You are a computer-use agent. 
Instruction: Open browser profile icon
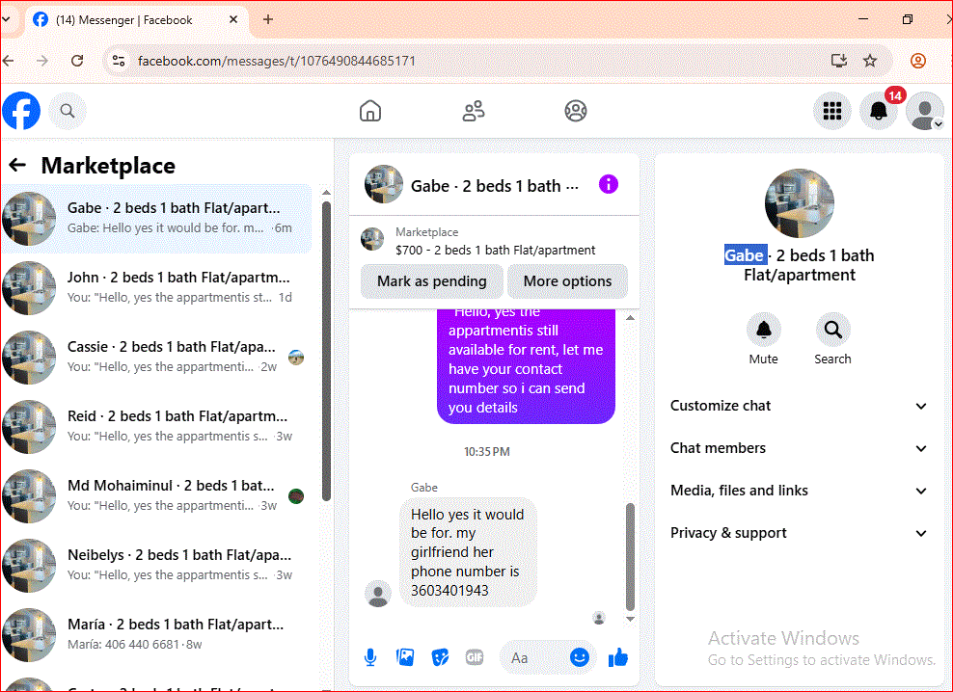tap(918, 61)
